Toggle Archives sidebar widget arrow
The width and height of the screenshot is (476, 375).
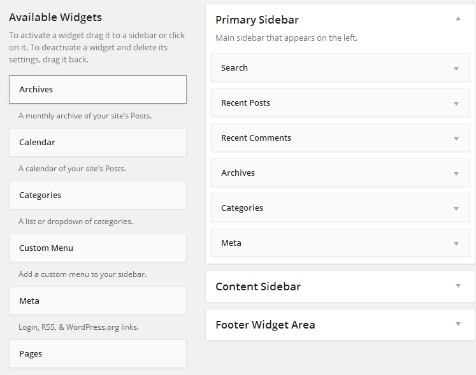click(x=456, y=173)
